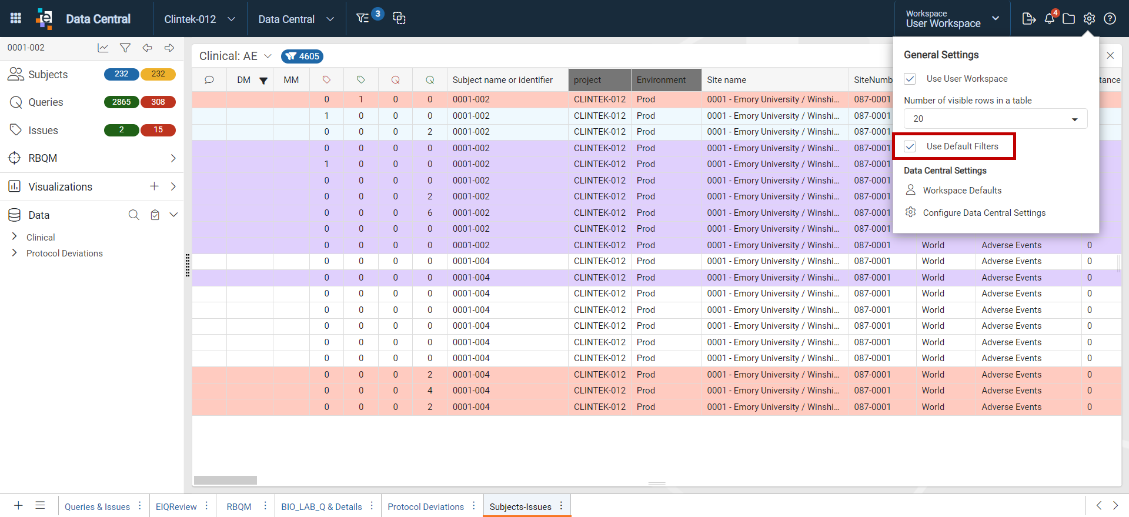Screen dimensions: 1129x517
Task: Expand the Clinical tree node
Action: coord(14,236)
